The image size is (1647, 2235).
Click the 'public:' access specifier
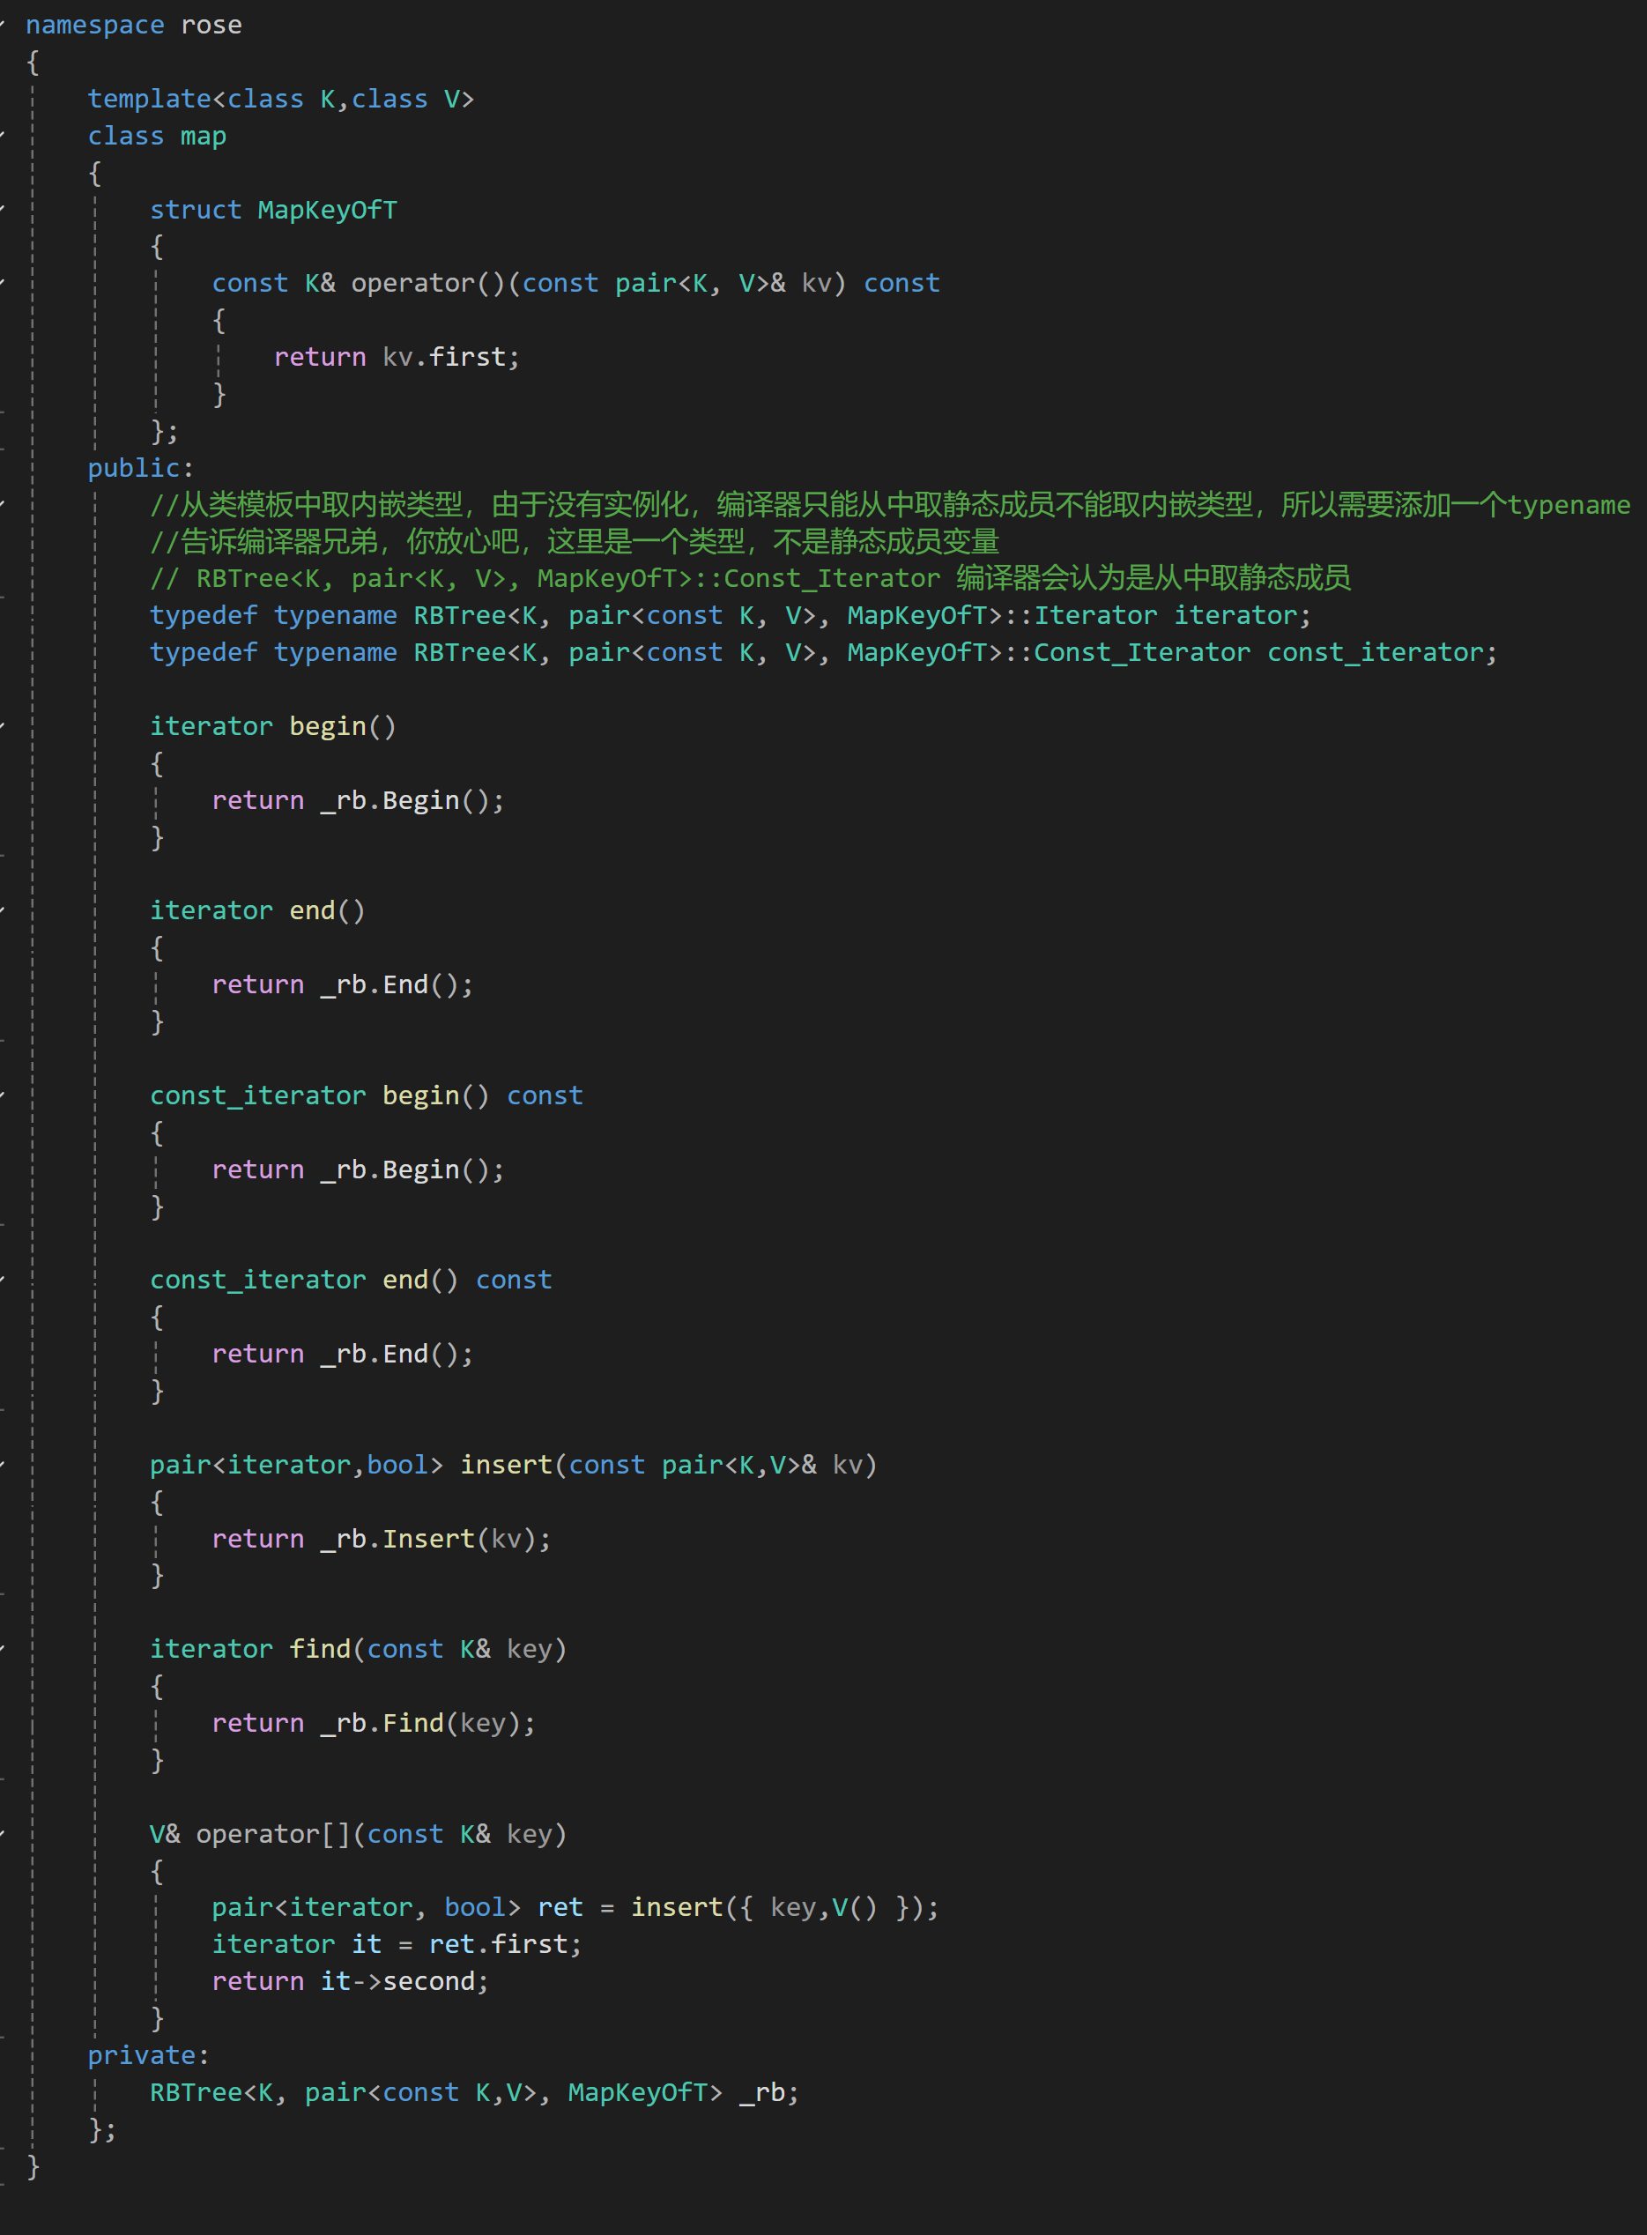pyautogui.click(x=141, y=468)
